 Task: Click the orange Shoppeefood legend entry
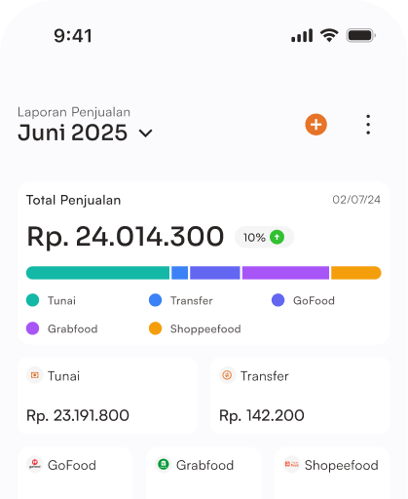195,328
